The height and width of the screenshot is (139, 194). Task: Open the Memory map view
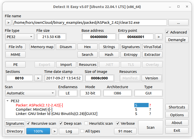pos(42,47)
